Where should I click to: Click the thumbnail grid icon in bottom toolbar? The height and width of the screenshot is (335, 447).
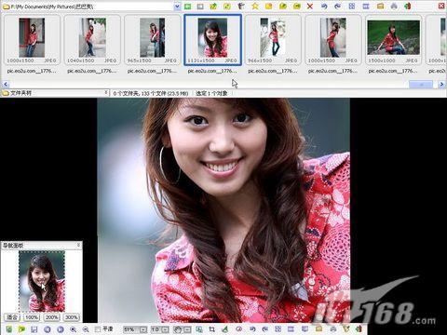click(x=278, y=329)
